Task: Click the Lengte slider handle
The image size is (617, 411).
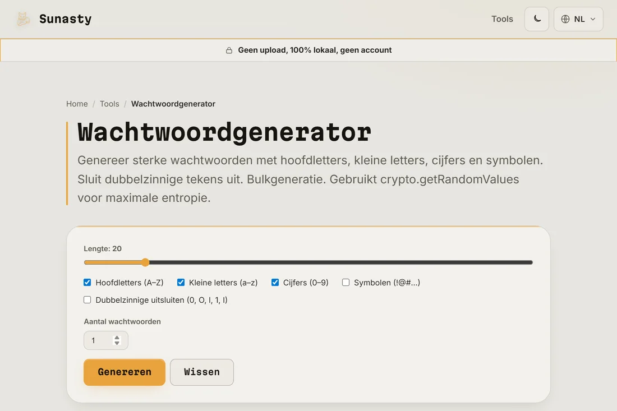Action: [x=146, y=262]
